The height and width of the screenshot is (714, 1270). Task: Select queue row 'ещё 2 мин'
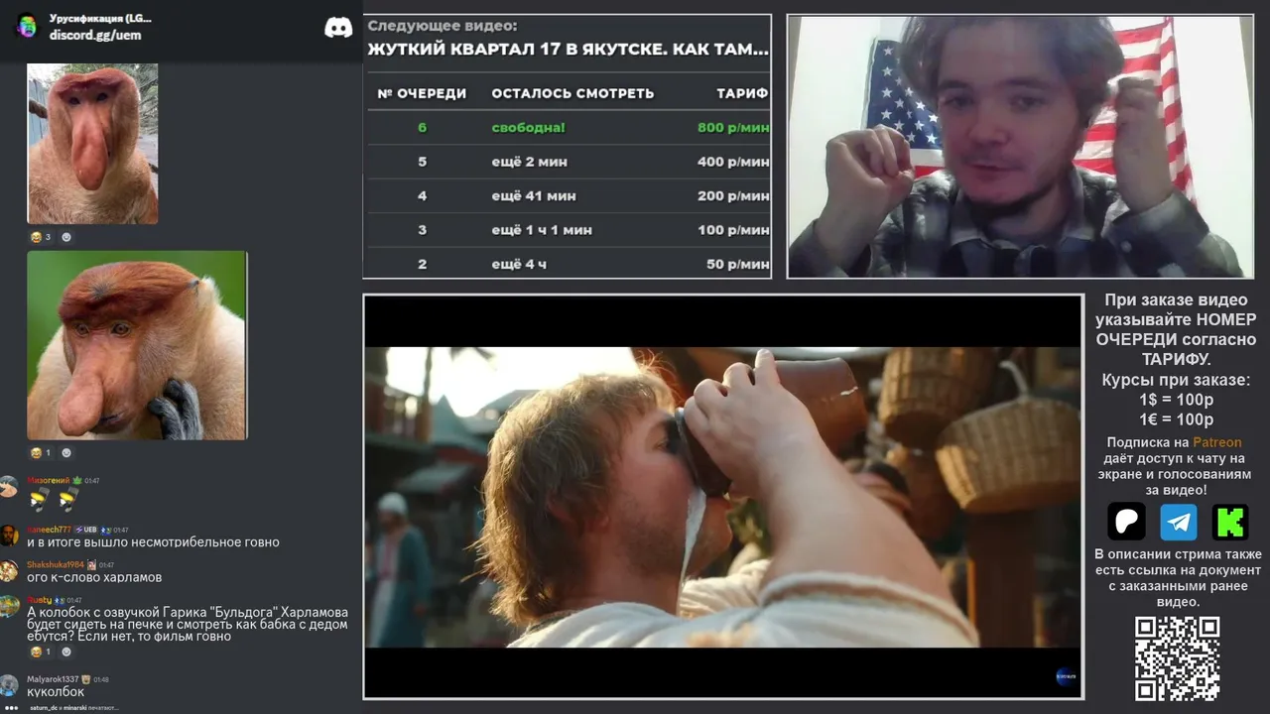coord(569,162)
